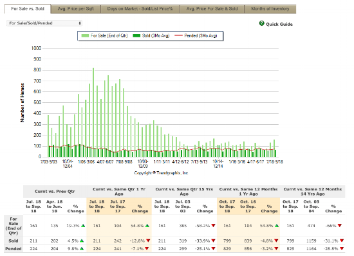Click the Sold dark green legend swatch

pyautogui.click(x=136, y=35)
